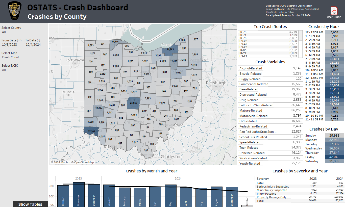Image resolution: width=345 pixels, height=207 pixels.
Task: Select the county labeled 12,426 on the map
Action: (174, 61)
